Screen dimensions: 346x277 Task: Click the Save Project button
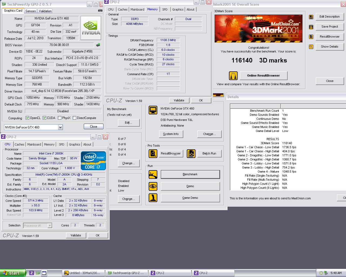[x=330, y=27]
